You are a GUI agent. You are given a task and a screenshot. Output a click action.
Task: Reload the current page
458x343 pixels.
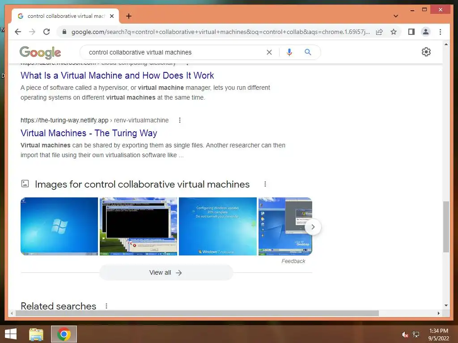click(47, 32)
